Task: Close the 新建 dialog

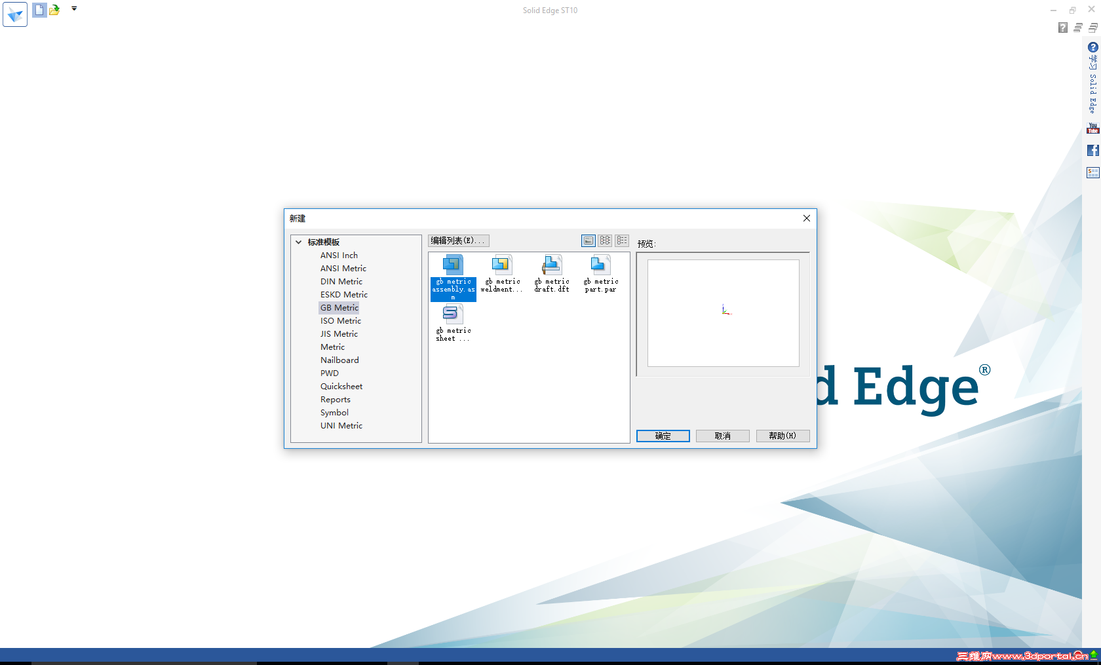Action: 807,218
